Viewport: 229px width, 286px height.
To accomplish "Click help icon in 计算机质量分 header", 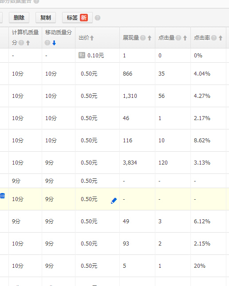I will click(x=21, y=43).
